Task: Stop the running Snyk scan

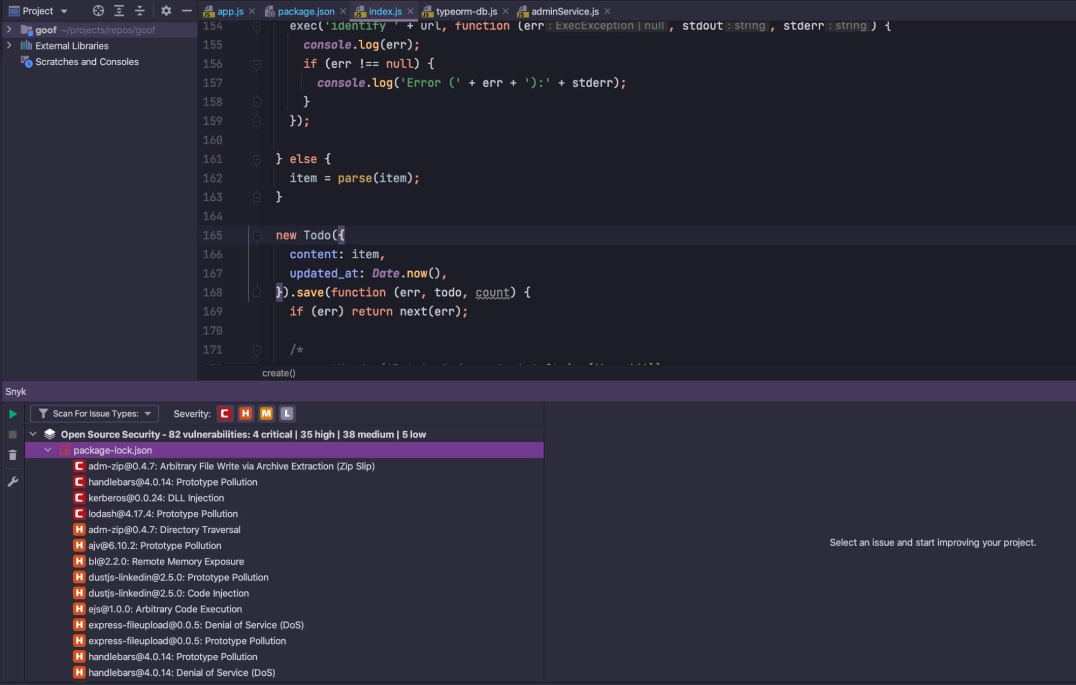Action: (13, 434)
